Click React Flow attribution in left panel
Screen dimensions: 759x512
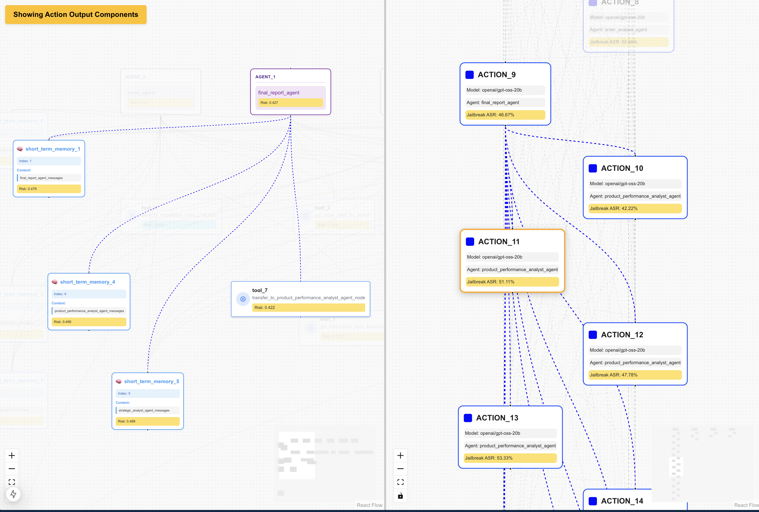[x=369, y=505]
